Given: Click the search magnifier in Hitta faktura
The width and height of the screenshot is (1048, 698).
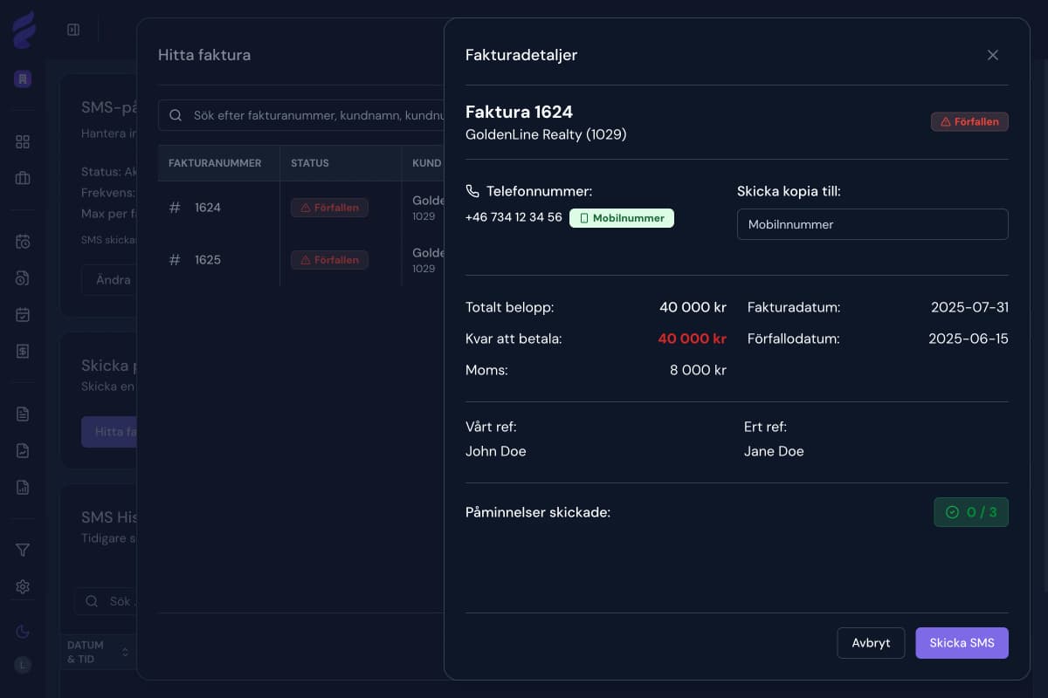Looking at the screenshot, I should point(176,114).
